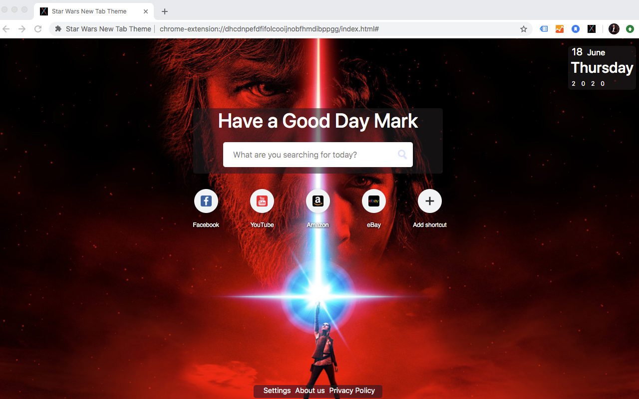Viewport: 639px width, 399px height.
Task: Open the Chrome profile avatar
Action: click(614, 29)
